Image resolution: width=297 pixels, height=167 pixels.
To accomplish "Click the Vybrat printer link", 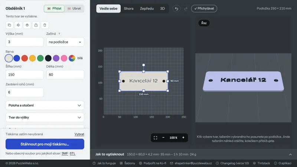I will pyautogui.click(x=79, y=134).
